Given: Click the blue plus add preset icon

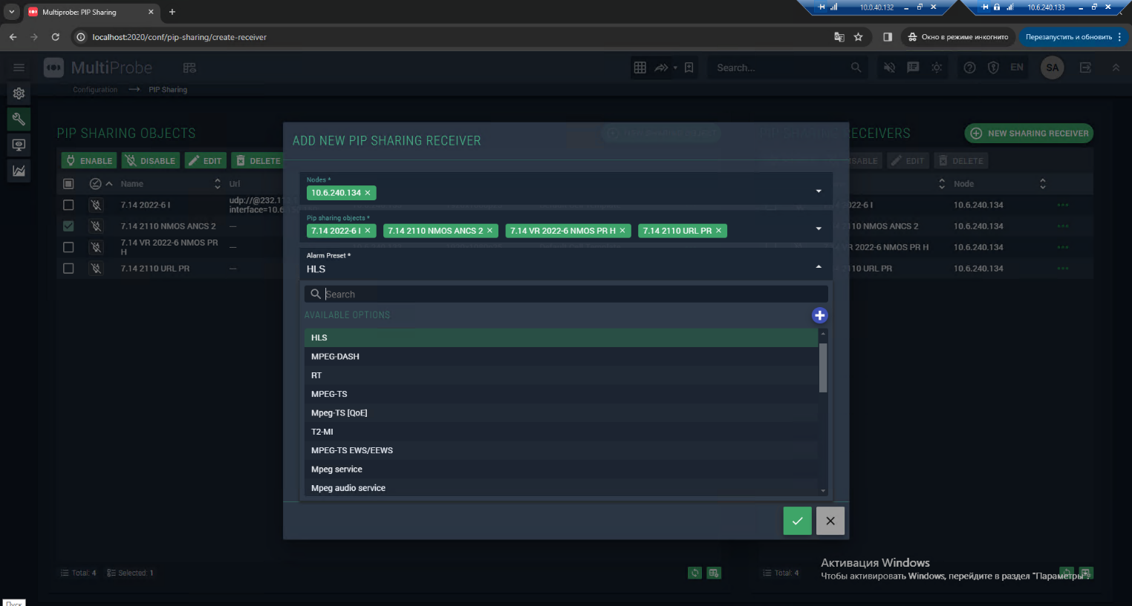Looking at the screenshot, I should 819,315.
